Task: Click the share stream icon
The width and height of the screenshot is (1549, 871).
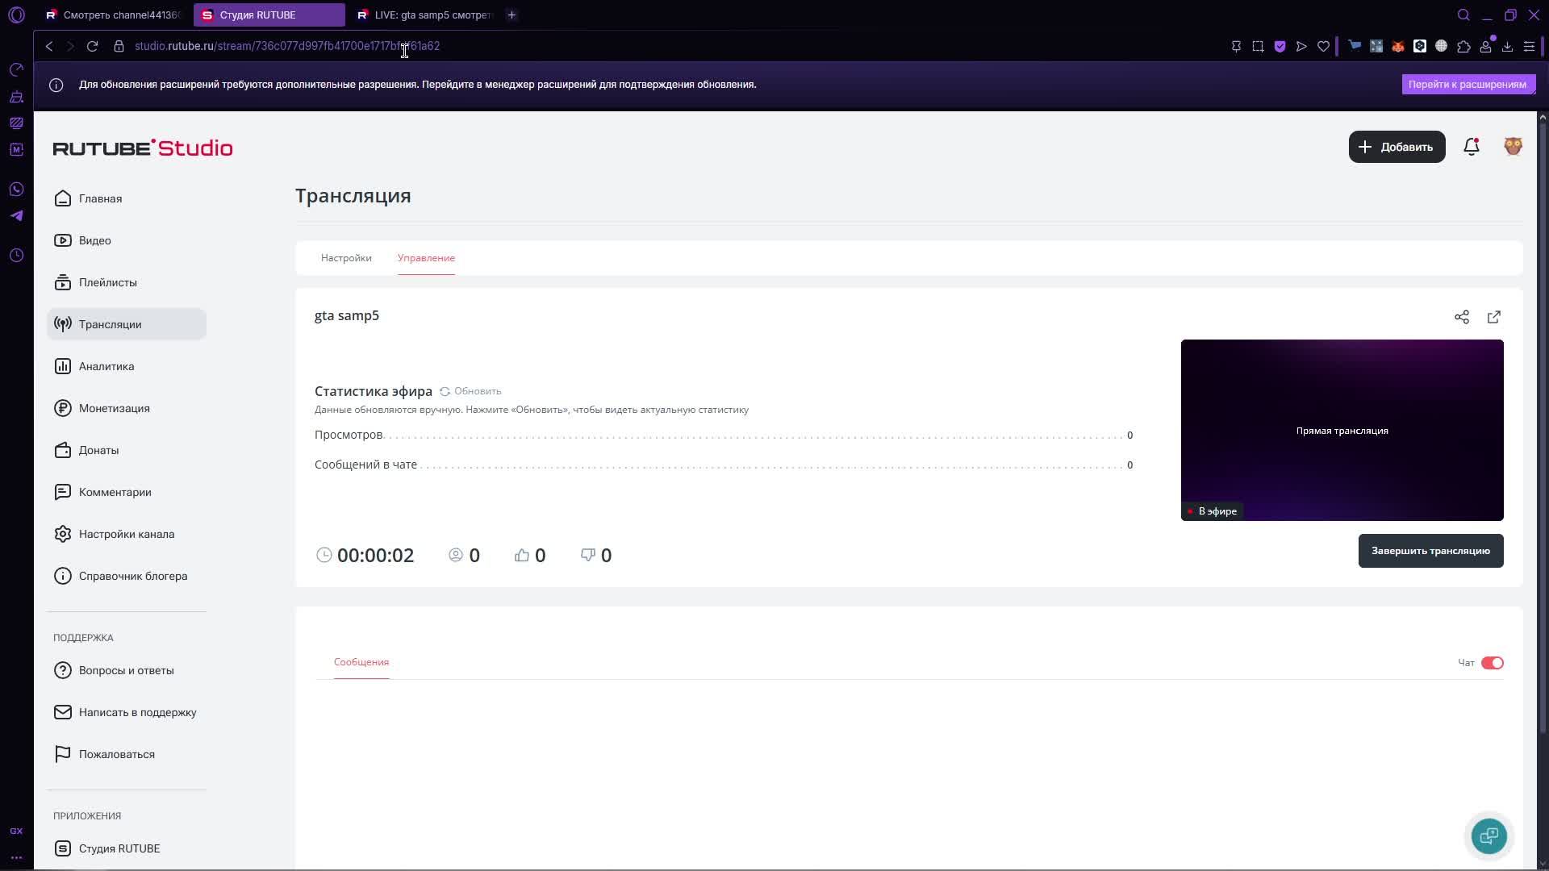Action: coord(1461,317)
